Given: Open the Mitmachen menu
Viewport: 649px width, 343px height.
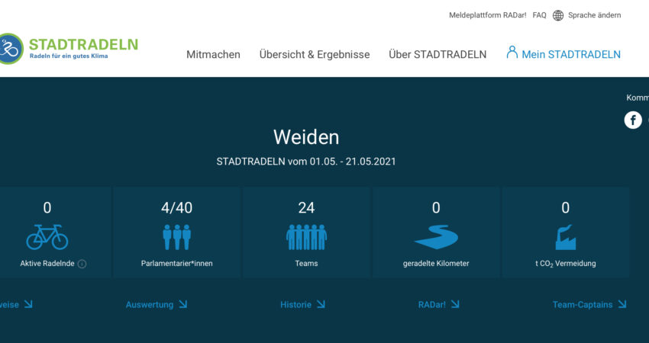Looking at the screenshot, I should pyautogui.click(x=213, y=55).
